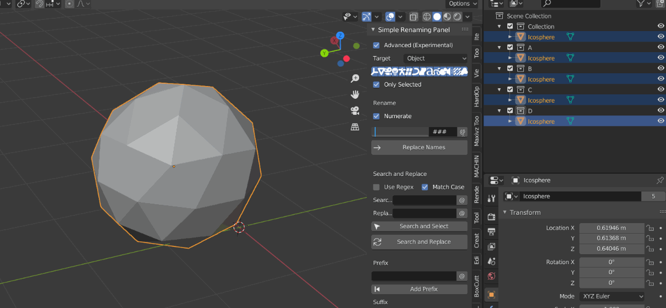
Task: Toggle Match Case checkbox
Action: (x=425, y=187)
